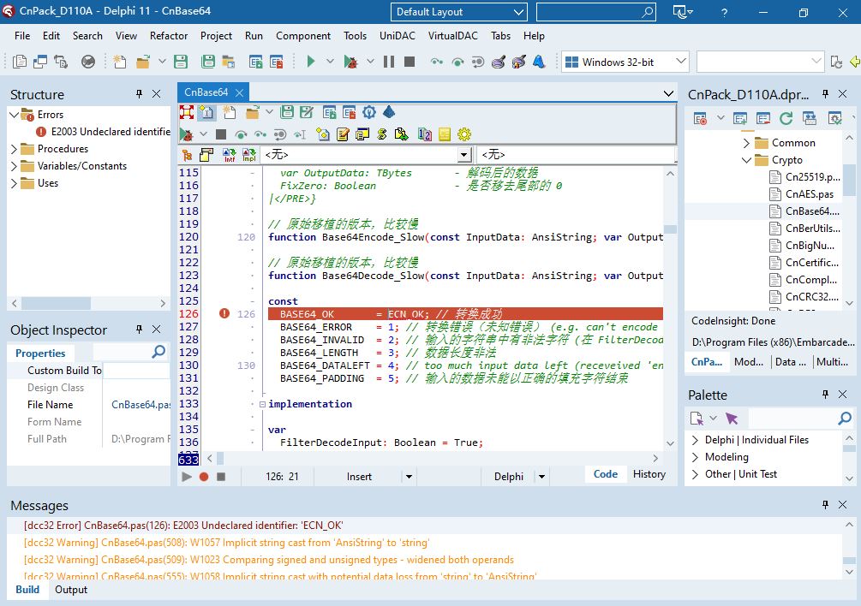Click the yellow gear icon in editor toolbar
The height and width of the screenshot is (606, 861).
[x=464, y=134]
